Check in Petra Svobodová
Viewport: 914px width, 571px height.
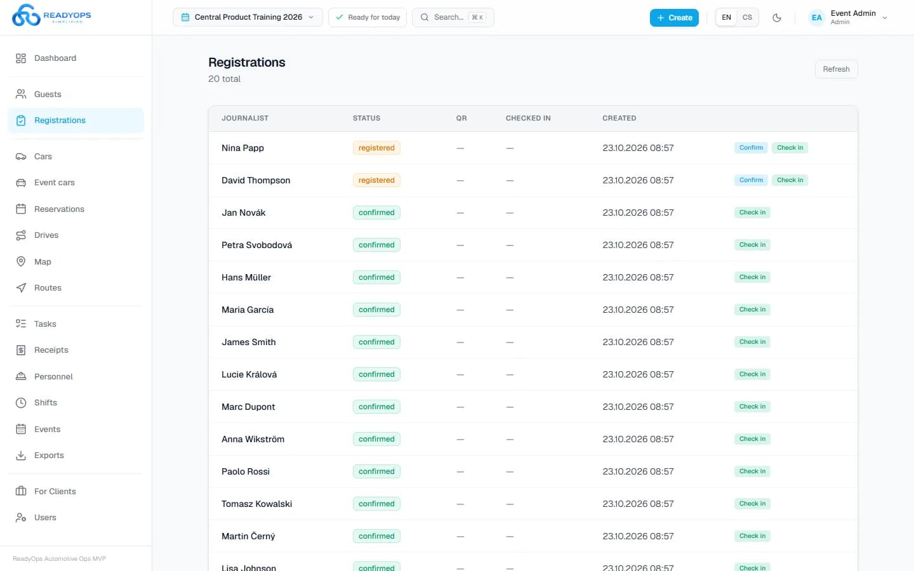pyautogui.click(x=752, y=245)
